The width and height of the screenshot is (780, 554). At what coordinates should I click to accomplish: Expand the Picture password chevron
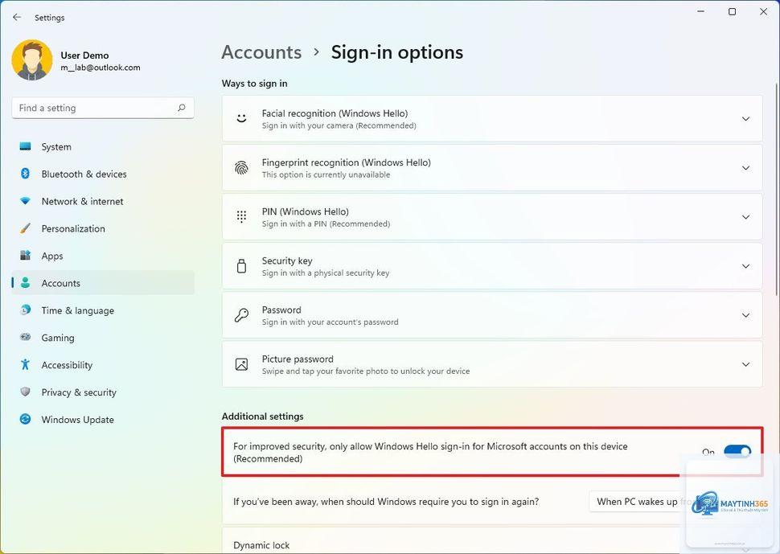point(745,364)
